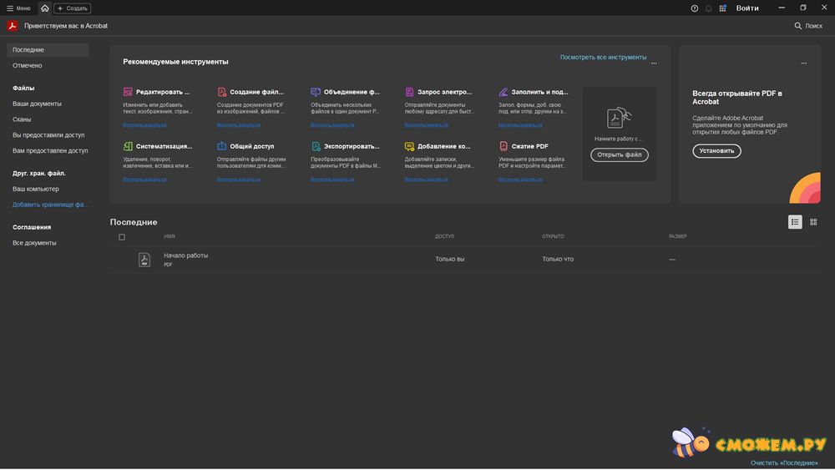Image resolution: width=835 pixels, height=470 pixels.
Task: Open the Adobe apps grid icon
Action: [723, 8]
